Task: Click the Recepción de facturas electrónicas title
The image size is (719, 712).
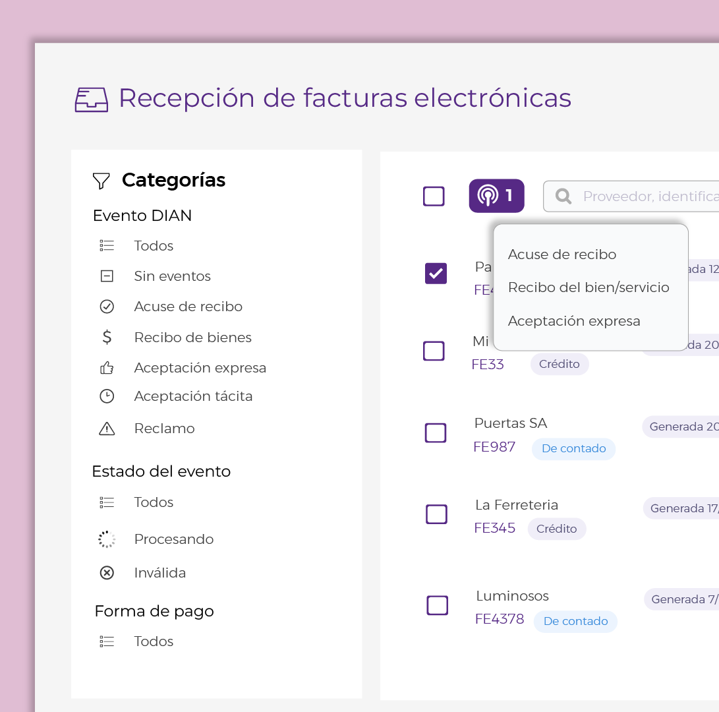Action: (345, 99)
